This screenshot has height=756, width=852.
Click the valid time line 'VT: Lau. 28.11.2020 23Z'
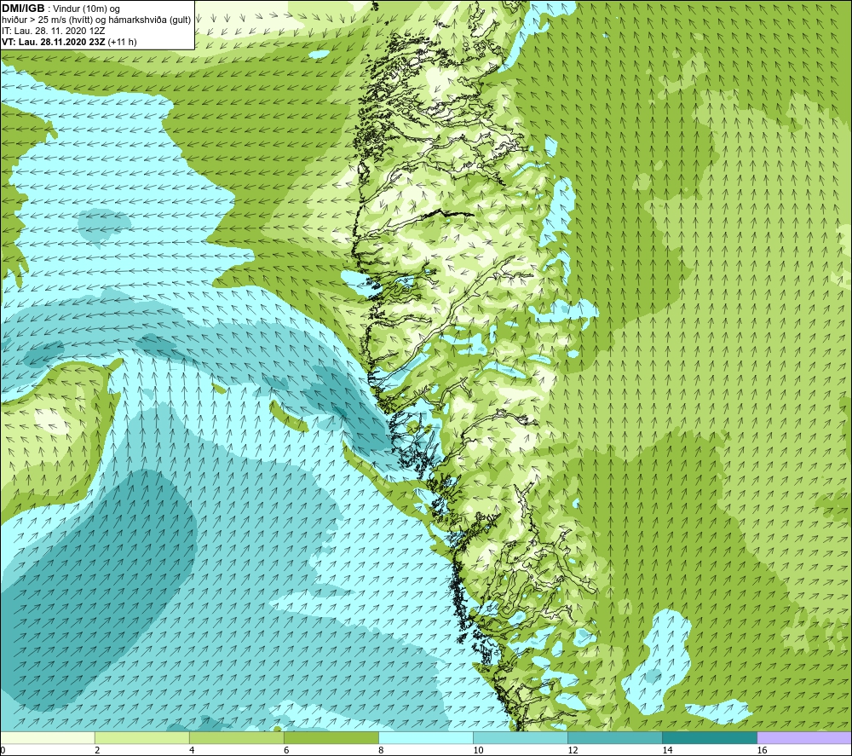(x=54, y=42)
